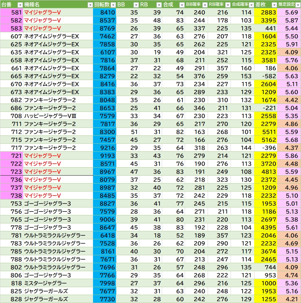The width and height of the screenshot is (301, 303).
Task: Expand the 合成 column filter arrow
Action: tap(182, 5)
